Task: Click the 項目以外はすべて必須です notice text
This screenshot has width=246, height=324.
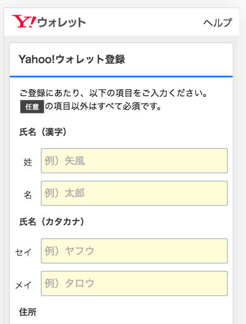Action: pyautogui.click(x=103, y=106)
